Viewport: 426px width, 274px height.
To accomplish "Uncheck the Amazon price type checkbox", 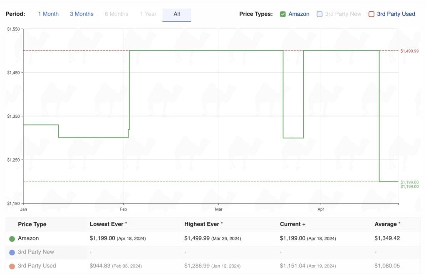I will pos(283,14).
